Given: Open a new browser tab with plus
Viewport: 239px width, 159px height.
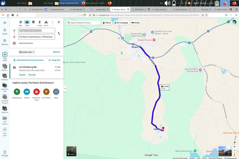Looking at the screenshot, I should click(25, 9).
